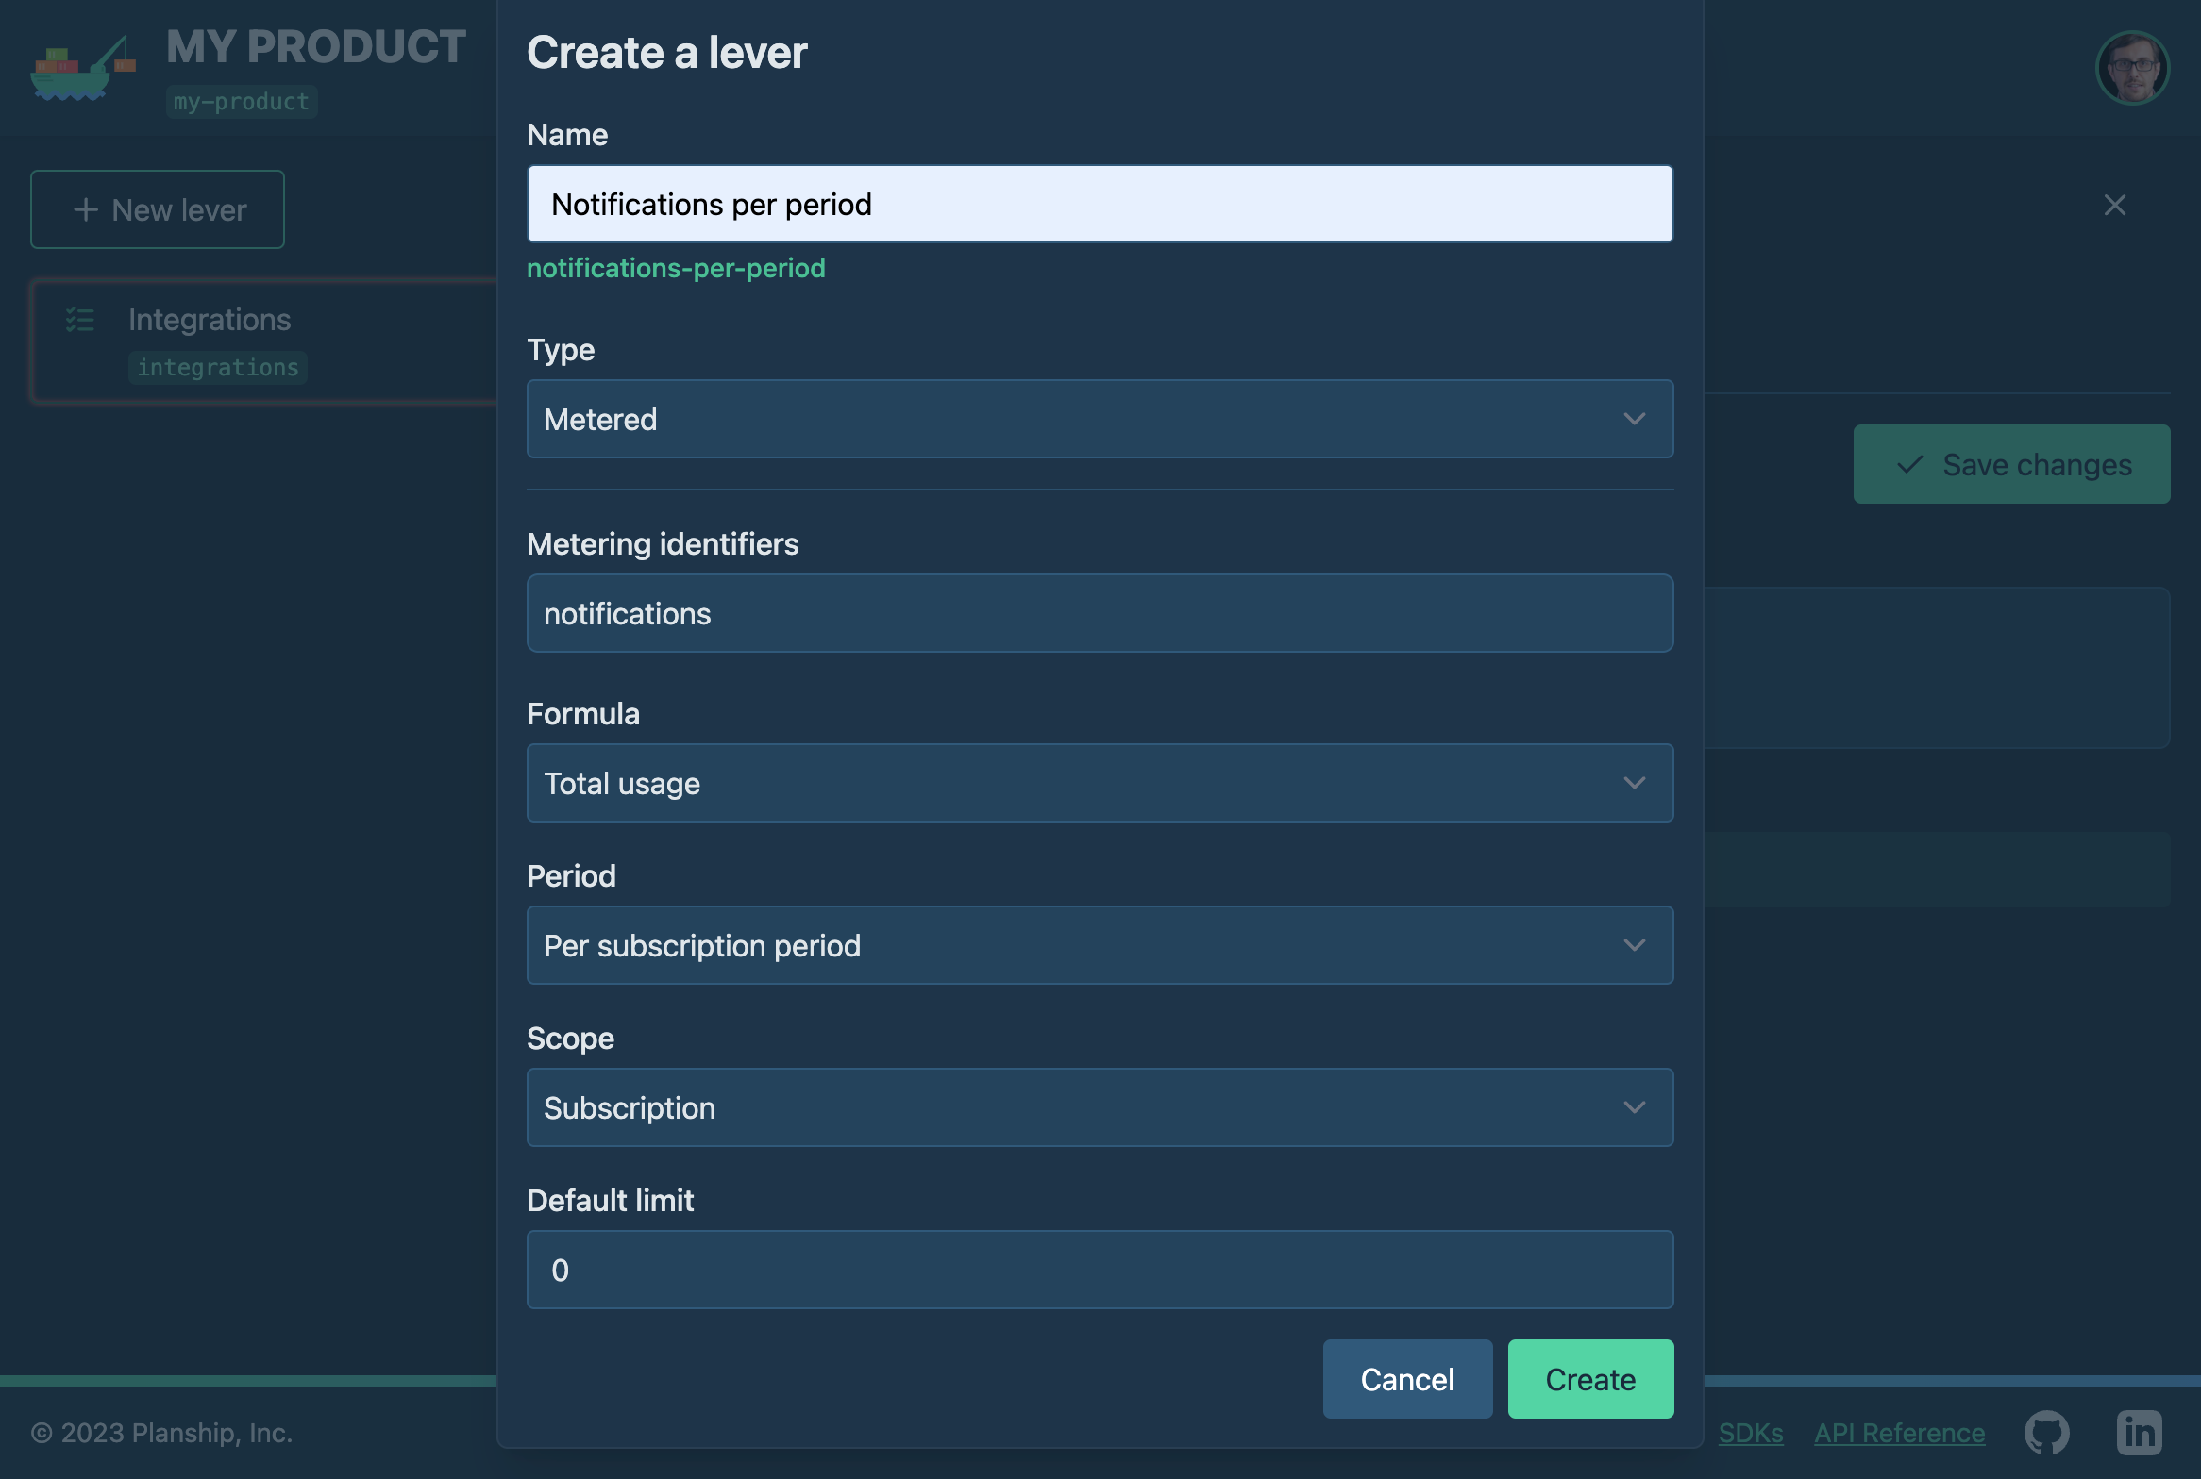Click the Cancel button
2201x1479 pixels.
tap(1407, 1378)
